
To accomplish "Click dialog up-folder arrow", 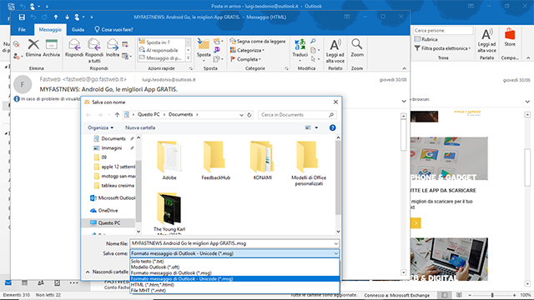I will point(117,115).
